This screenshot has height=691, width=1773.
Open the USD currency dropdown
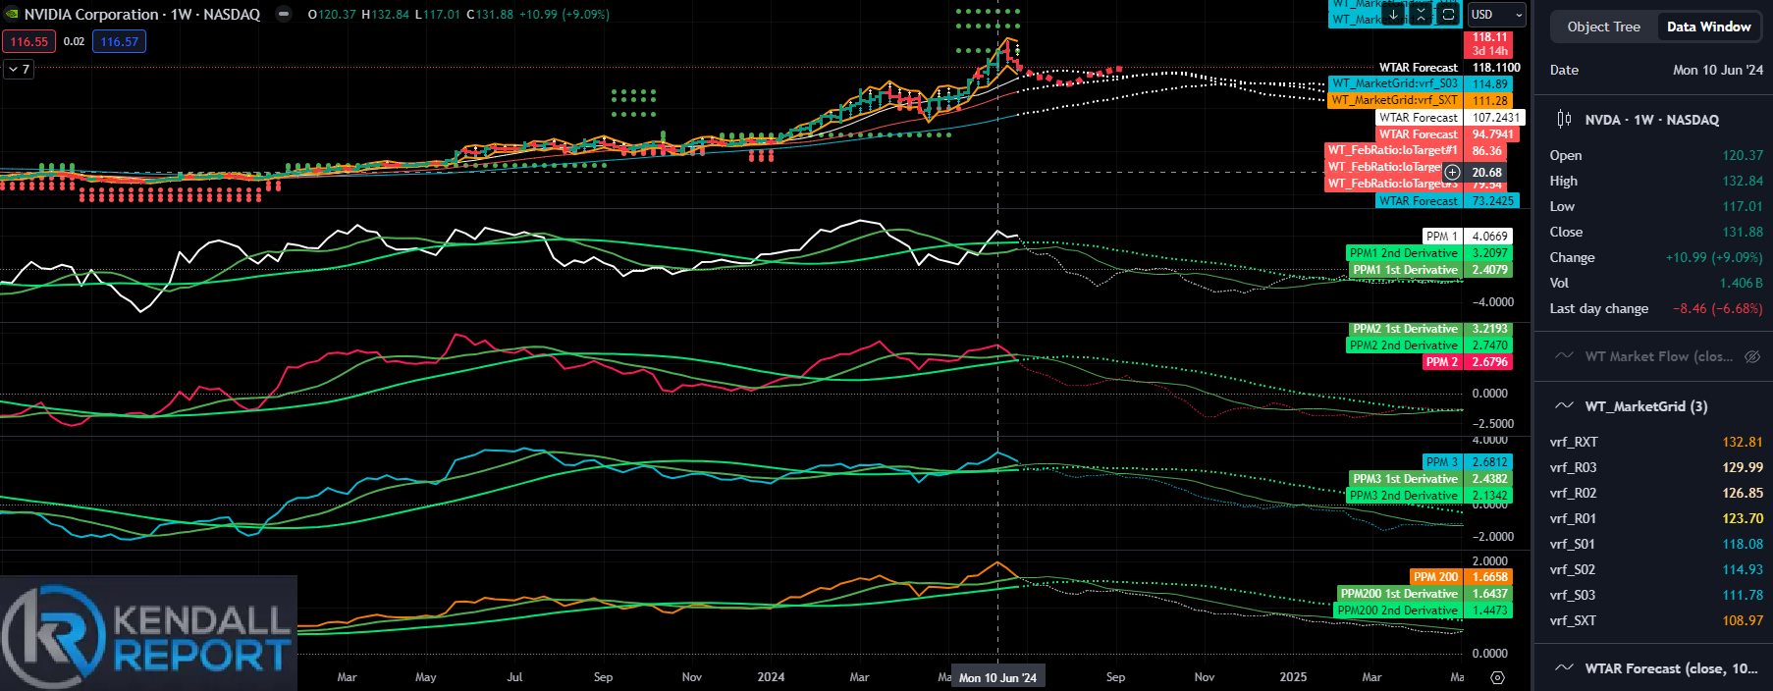tap(1496, 15)
